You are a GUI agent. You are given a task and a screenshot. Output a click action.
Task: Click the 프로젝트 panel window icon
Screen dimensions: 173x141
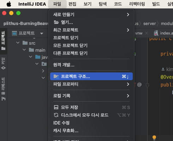pyautogui.click(x=14, y=33)
